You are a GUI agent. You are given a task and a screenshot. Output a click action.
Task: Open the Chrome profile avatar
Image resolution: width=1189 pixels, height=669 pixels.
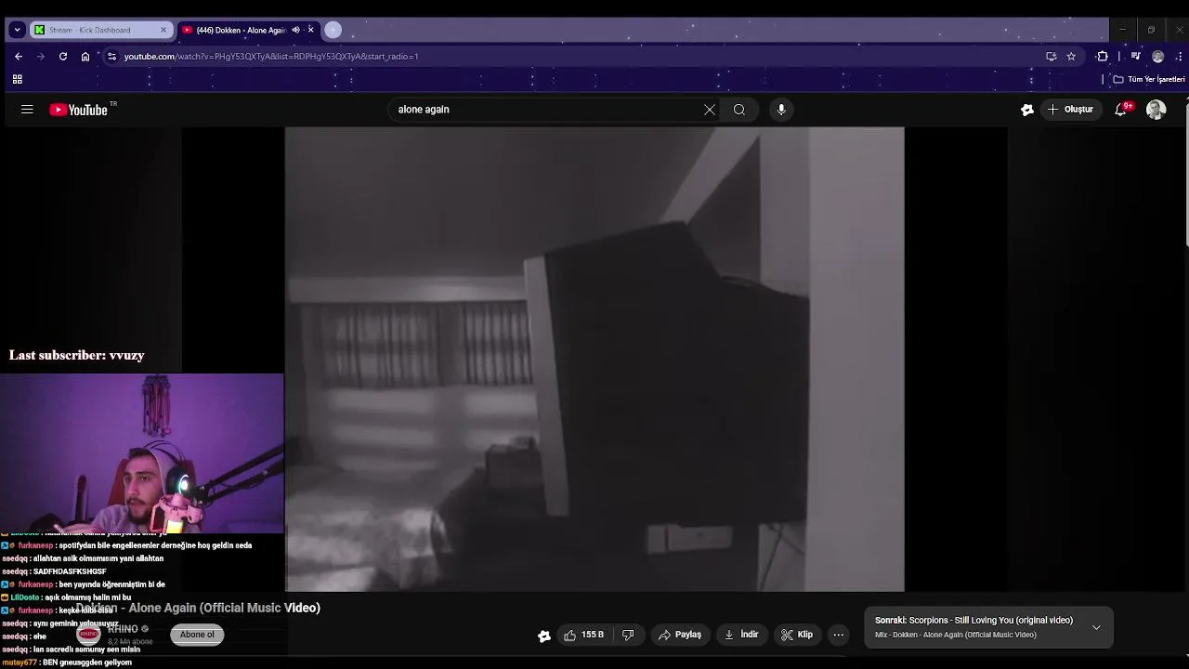(1157, 56)
